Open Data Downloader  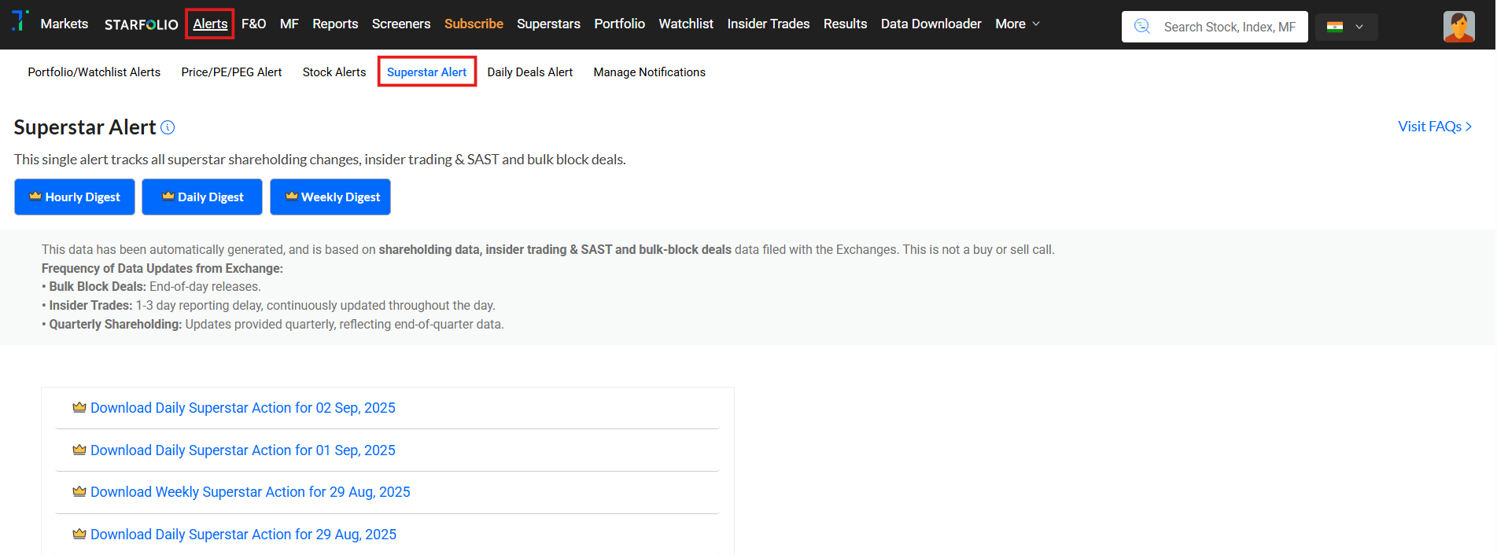pos(931,24)
